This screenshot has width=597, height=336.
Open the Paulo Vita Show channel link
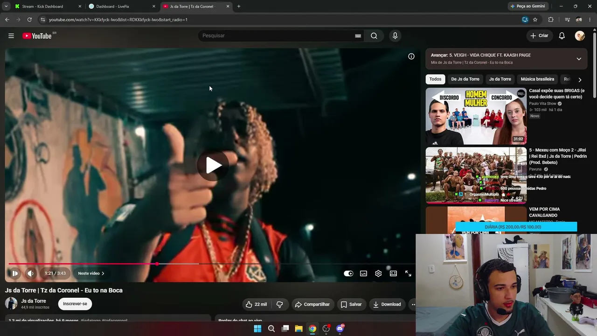coord(543,104)
